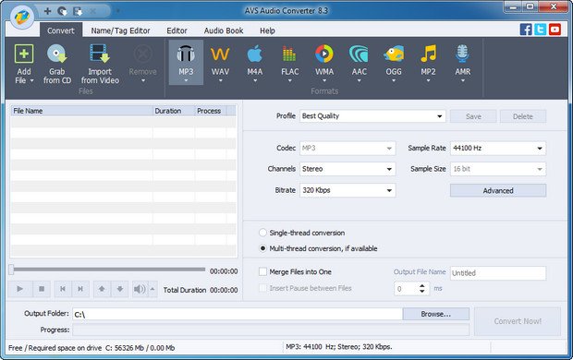
Task: Increase the pause ms stepper value
Action: pos(422,286)
